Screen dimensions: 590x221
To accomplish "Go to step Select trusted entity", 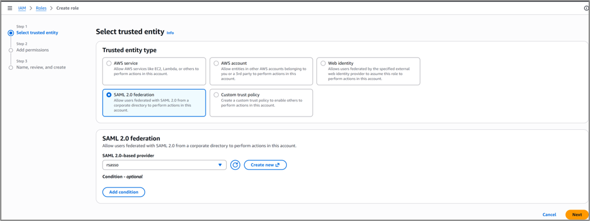I will pos(37,32).
